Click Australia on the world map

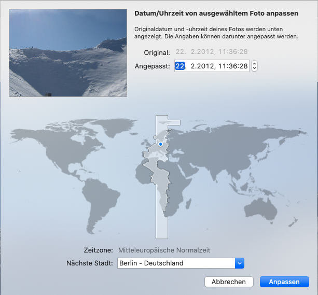tap(260, 209)
